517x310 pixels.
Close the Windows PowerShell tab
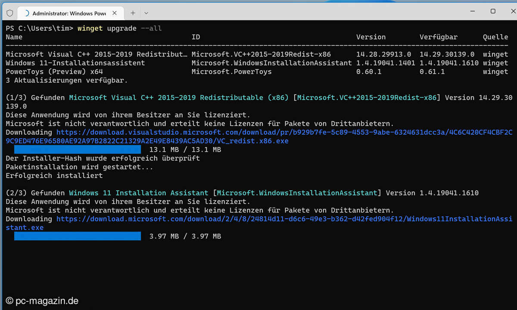pyautogui.click(x=115, y=13)
